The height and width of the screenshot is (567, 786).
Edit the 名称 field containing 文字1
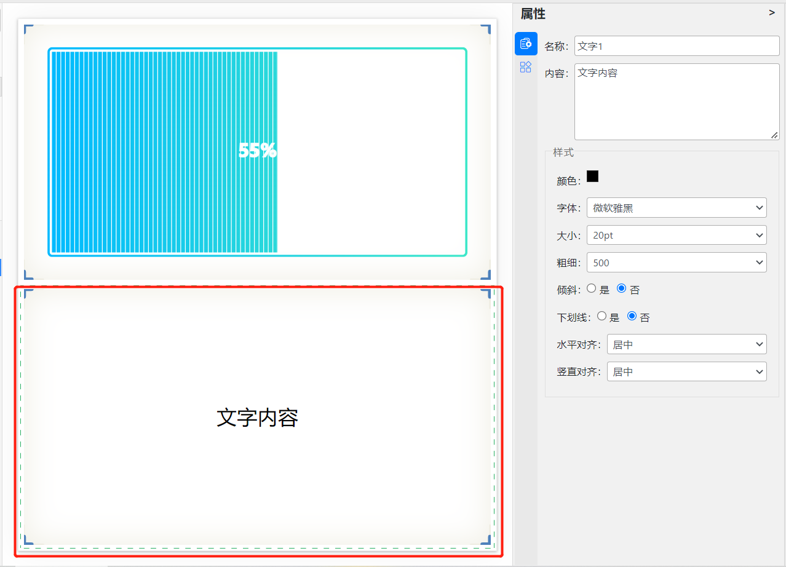(x=677, y=46)
